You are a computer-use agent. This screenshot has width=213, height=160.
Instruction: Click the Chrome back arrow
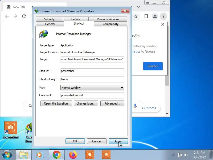click(7, 16)
